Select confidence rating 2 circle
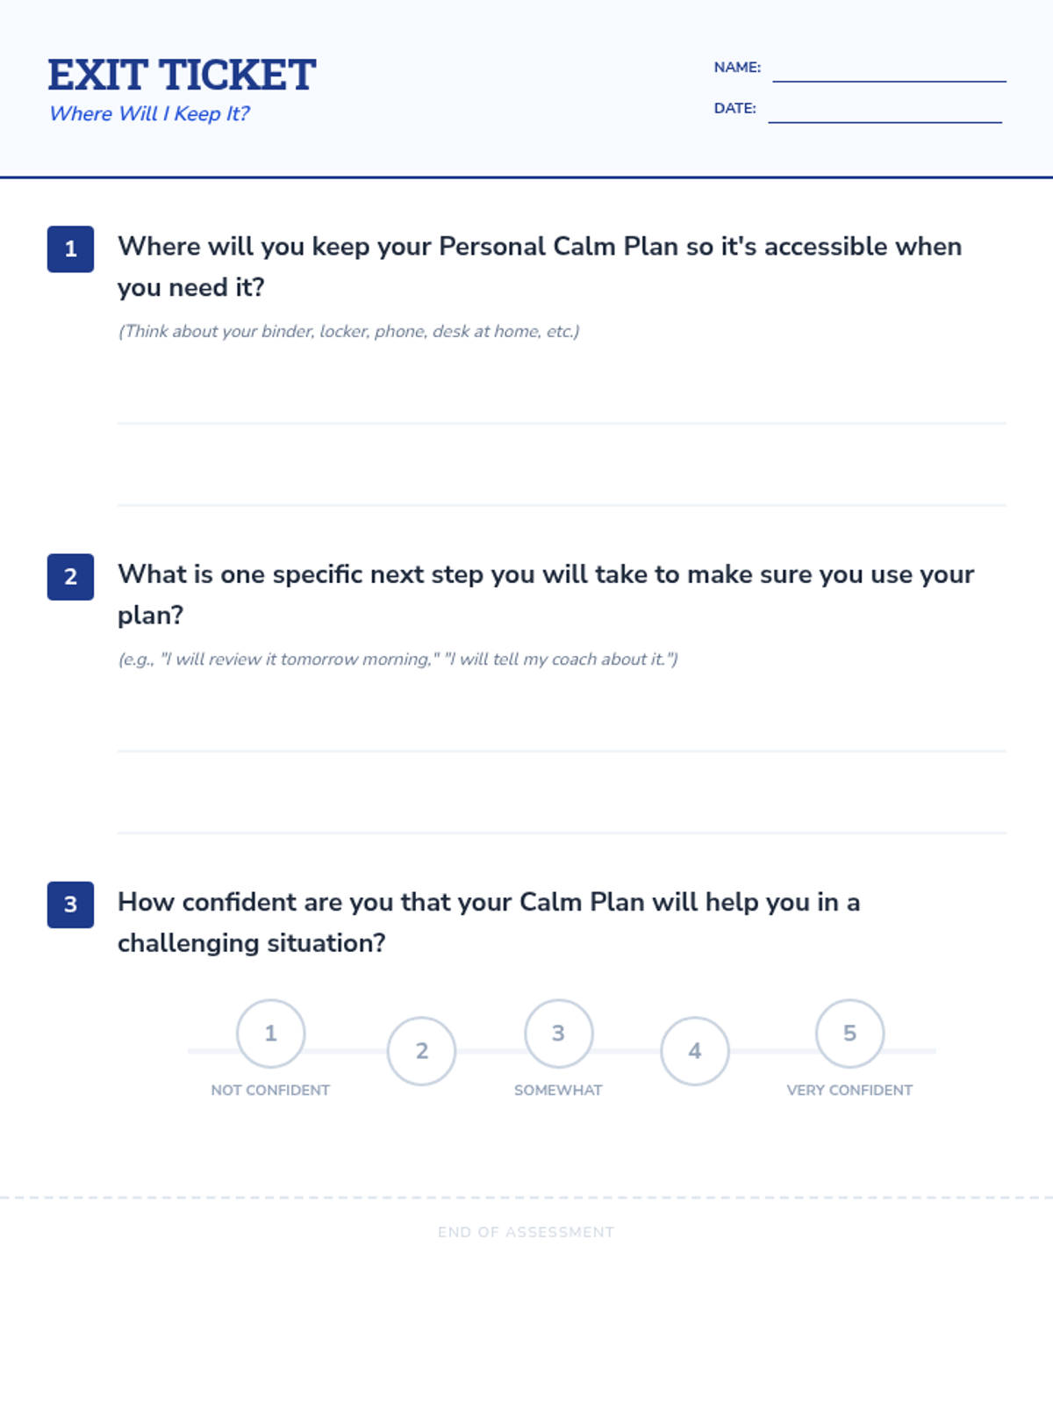 coord(421,1051)
